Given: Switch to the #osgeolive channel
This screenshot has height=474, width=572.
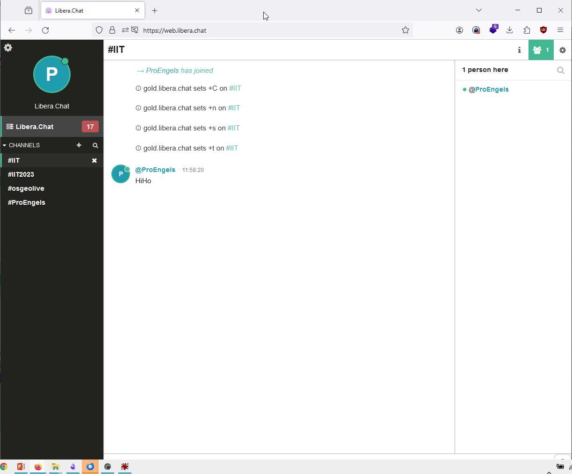Looking at the screenshot, I should tap(26, 188).
